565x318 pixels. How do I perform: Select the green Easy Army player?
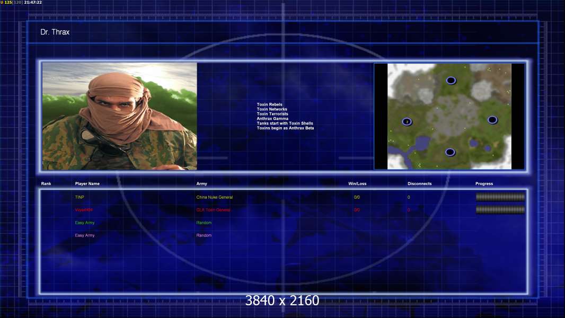click(85, 223)
